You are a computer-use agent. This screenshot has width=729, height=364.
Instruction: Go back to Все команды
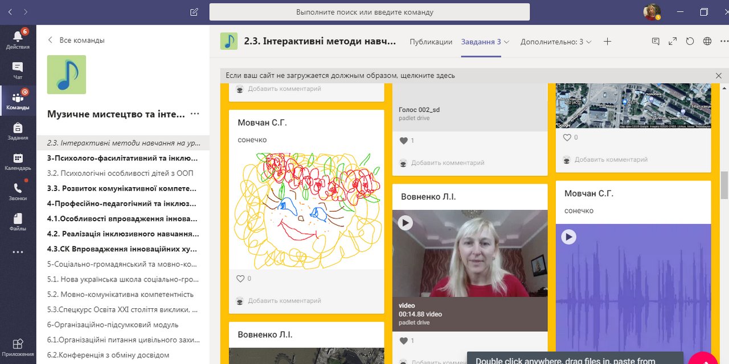76,40
